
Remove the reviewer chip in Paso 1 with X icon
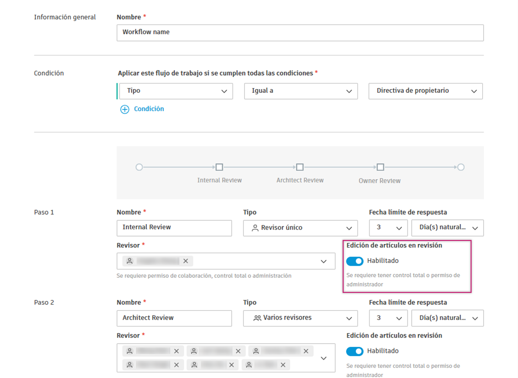(186, 261)
